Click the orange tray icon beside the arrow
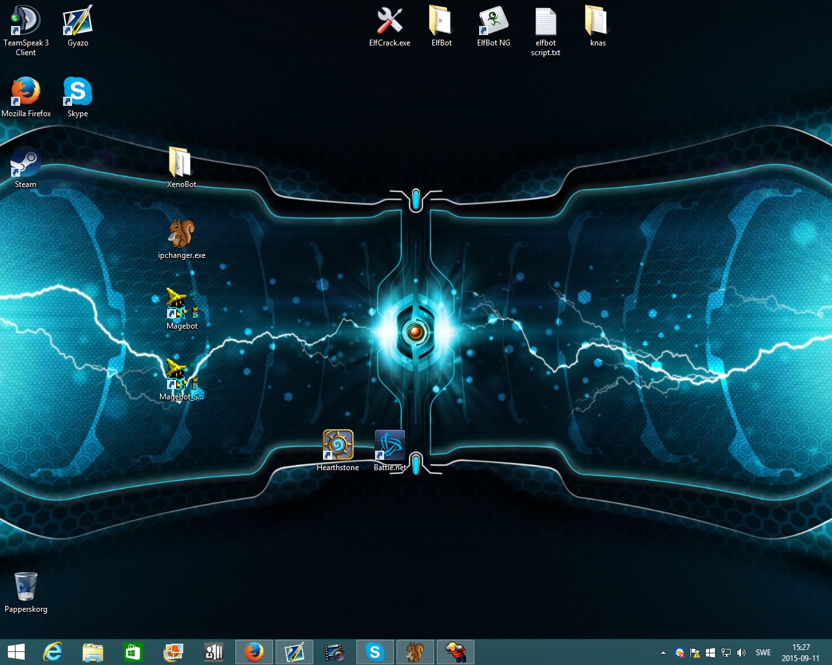The height and width of the screenshot is (665, 832). coord(679,653)
